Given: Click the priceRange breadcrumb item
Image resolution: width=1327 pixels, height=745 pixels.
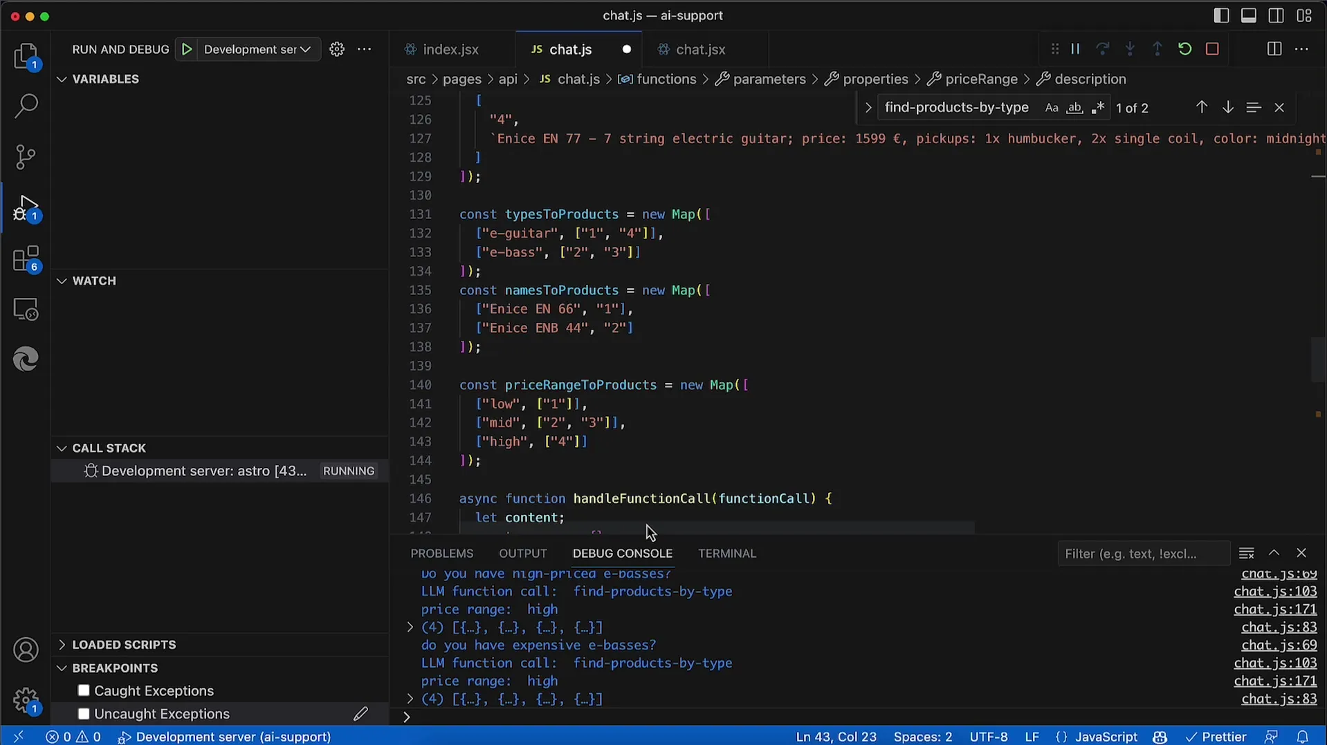Looking at the screenshot, I should coord(981,79).
